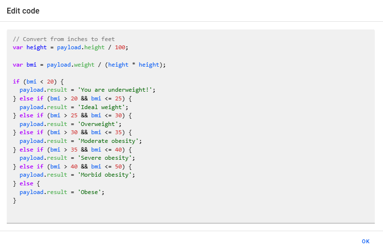Click the standalone '} else {' line

point(27,183)
